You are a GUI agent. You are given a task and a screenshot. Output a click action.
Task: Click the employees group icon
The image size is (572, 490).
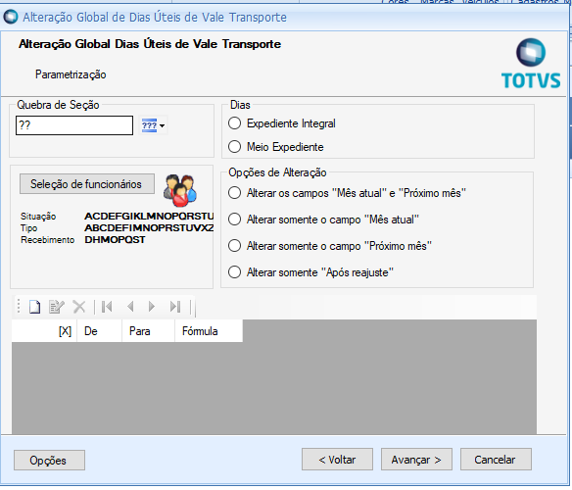[180, 190]
